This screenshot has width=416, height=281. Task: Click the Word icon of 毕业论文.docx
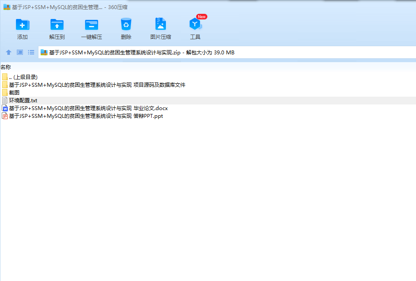[5, 108]
